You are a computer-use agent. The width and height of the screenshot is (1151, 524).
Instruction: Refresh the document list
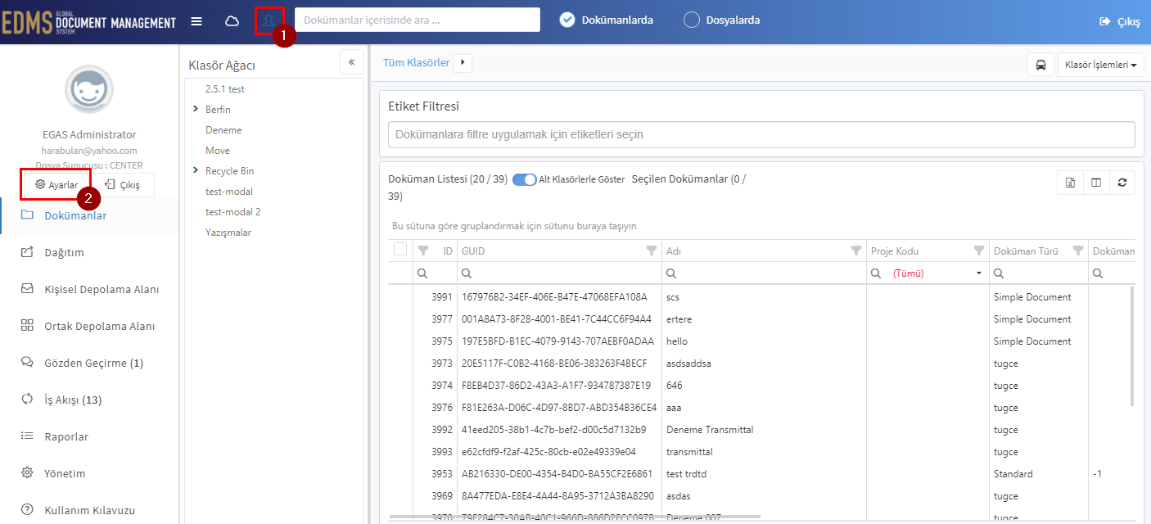coord(1122,183)
